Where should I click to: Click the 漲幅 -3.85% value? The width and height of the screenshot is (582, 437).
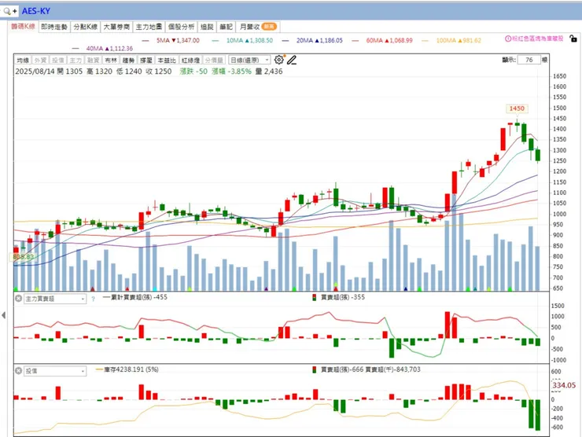pyautogui.click(x=231, y=72)
